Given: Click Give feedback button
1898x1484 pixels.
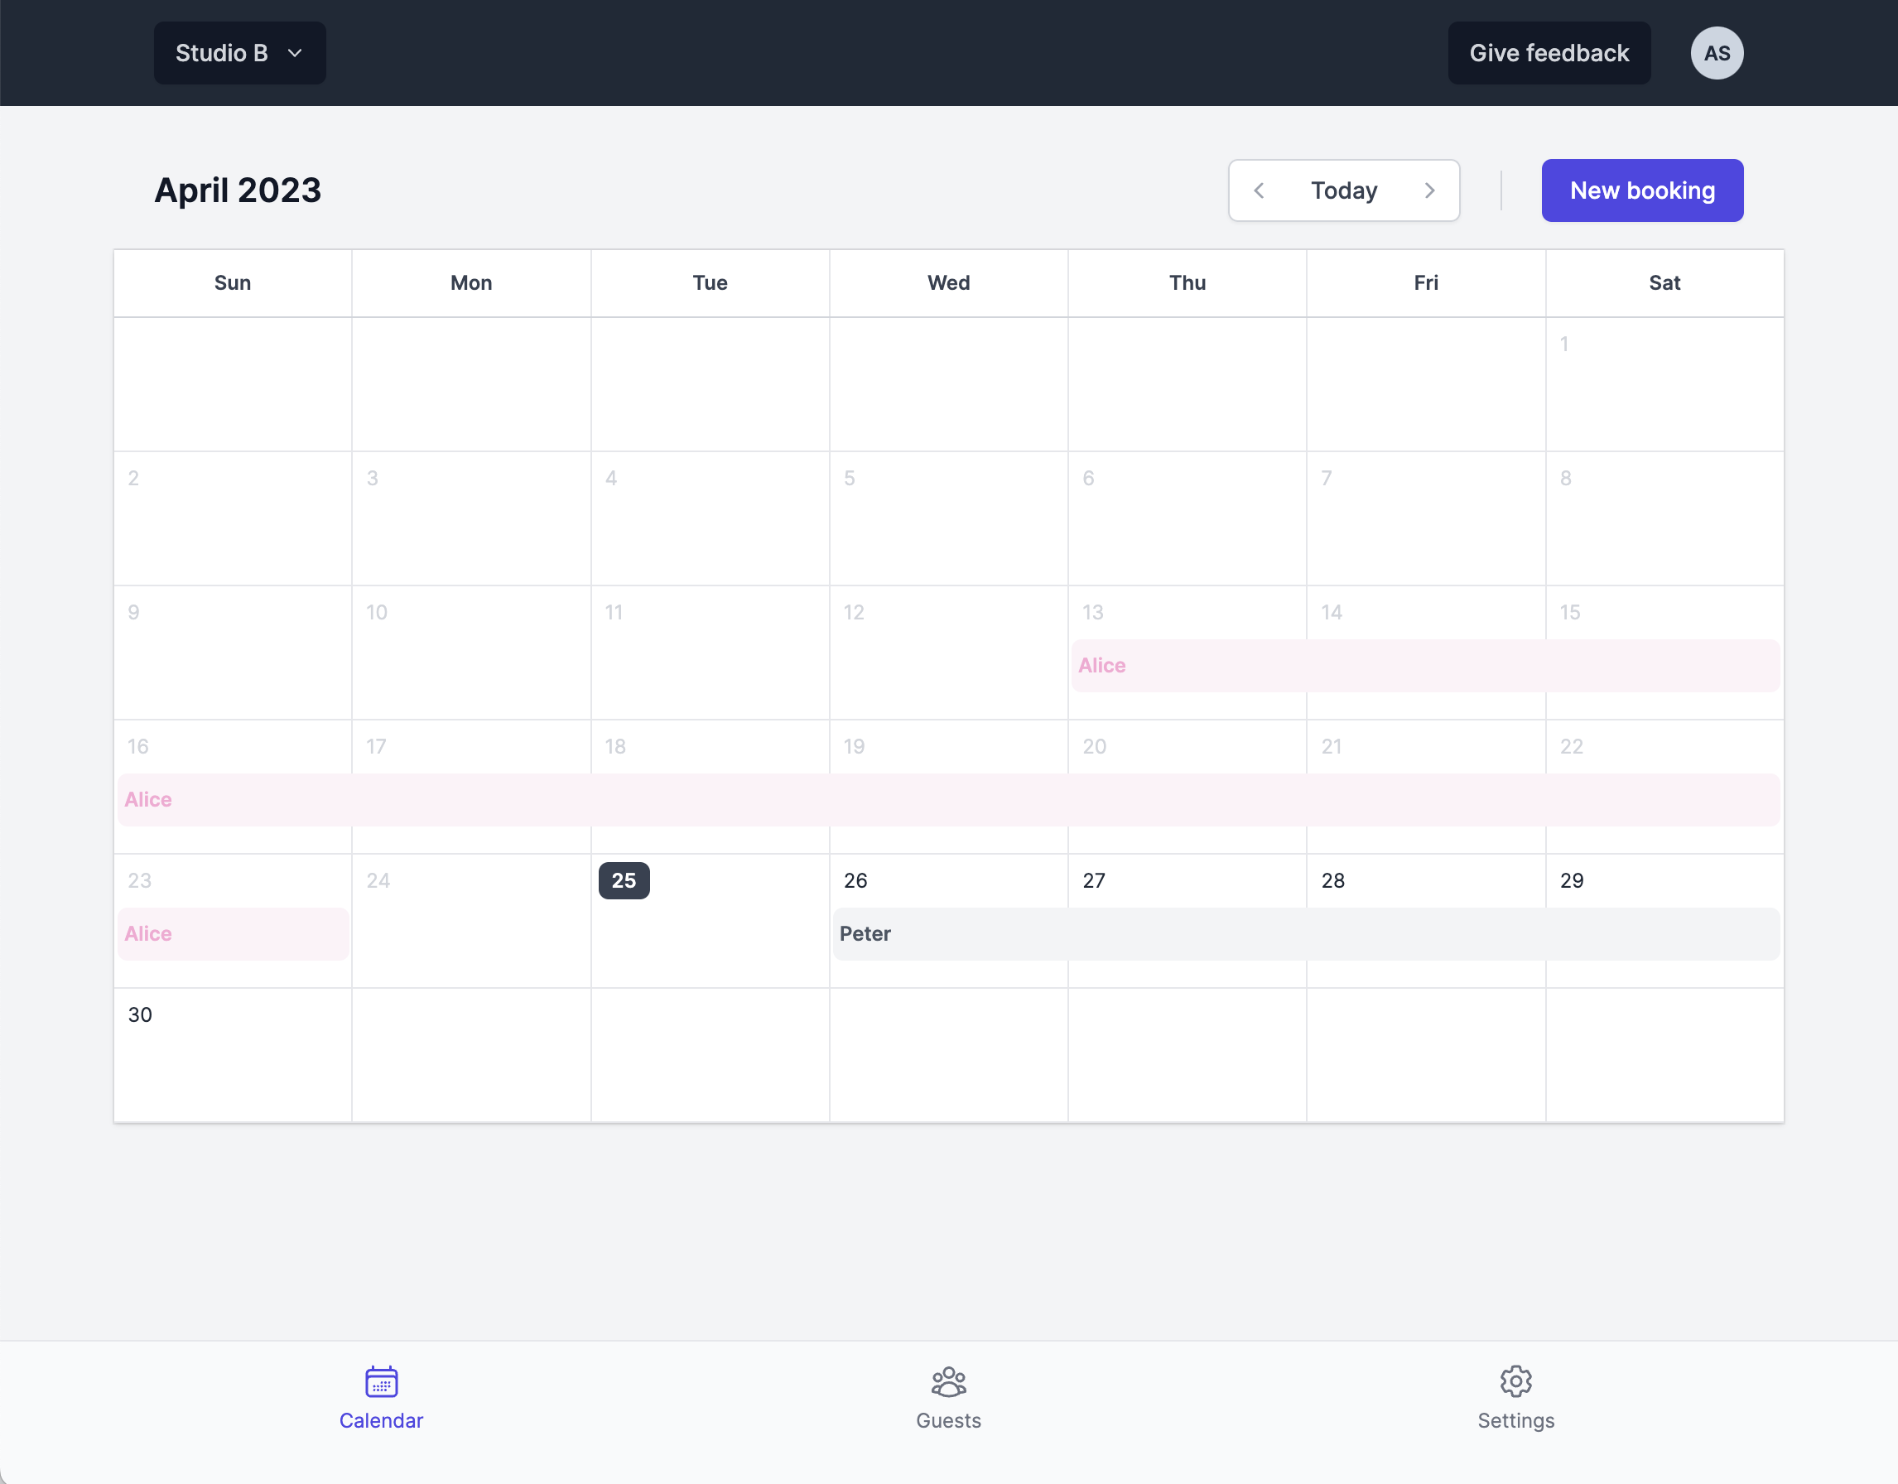Looking at the screenshot, I should point(1549,53).
